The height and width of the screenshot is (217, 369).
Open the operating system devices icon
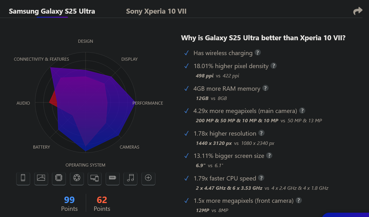coord(95,178)
